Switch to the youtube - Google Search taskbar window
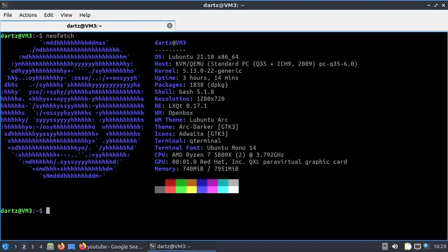 (x=111, y=246)
